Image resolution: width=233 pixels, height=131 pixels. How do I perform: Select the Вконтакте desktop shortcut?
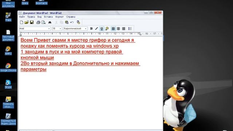coord(42,3)
